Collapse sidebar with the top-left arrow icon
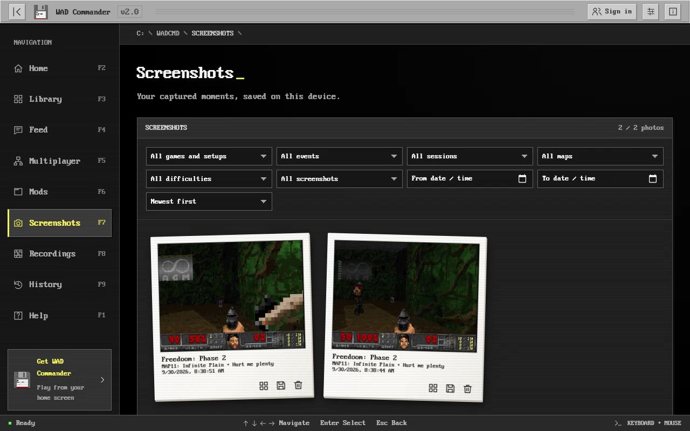The width and height of the screenshot is (690, 431). tap(17, 11)
